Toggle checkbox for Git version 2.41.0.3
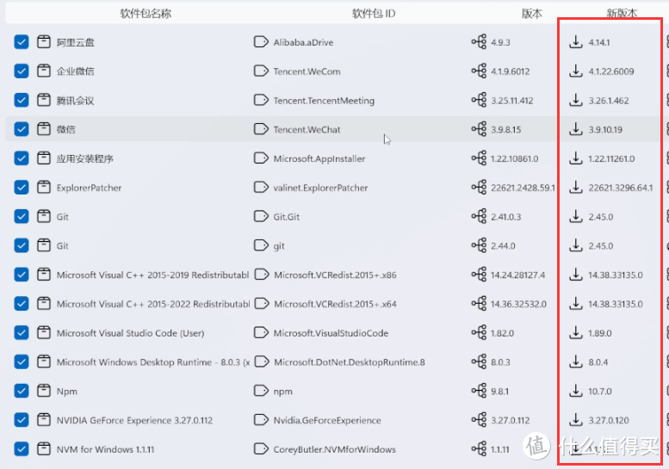This screenshot has height=469, width=669. (22, 216)
